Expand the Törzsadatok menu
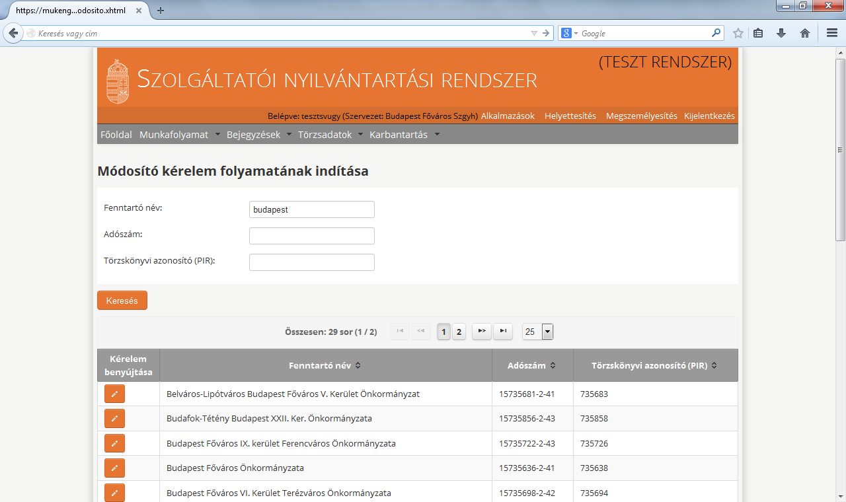The width and height of the screenshot is (846, 502). (x=330, y=134)
